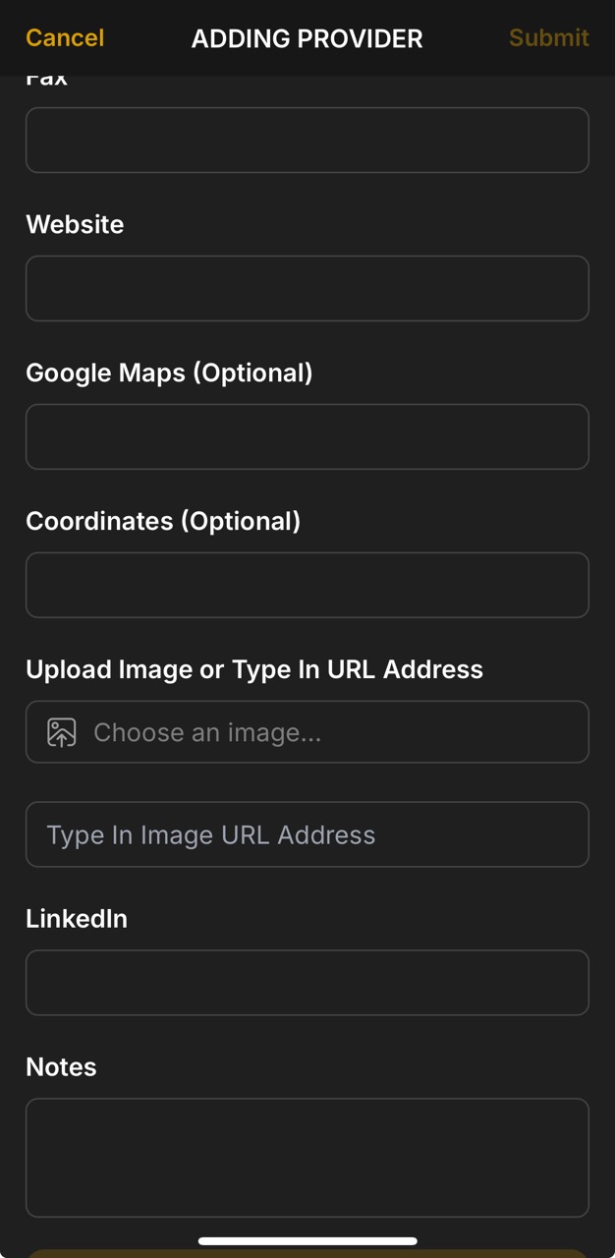Open the Choose an image picker
Viewport: 615px width, 1258px height.
click(x=307, y=731)
